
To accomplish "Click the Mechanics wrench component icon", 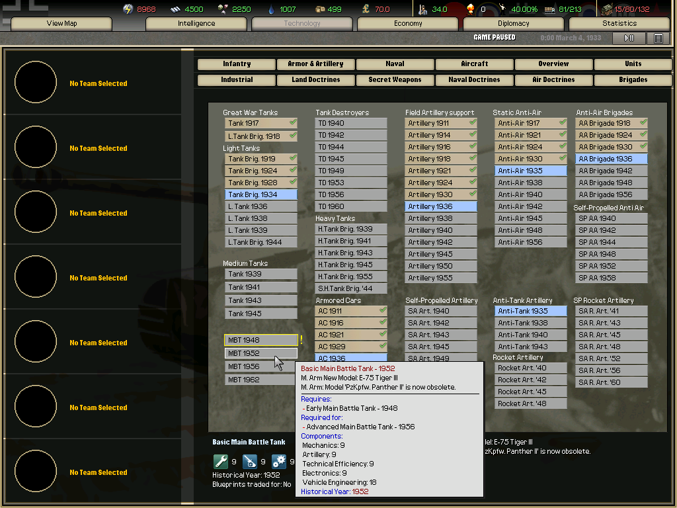I will pyautogui.click(x=220, y=462).
